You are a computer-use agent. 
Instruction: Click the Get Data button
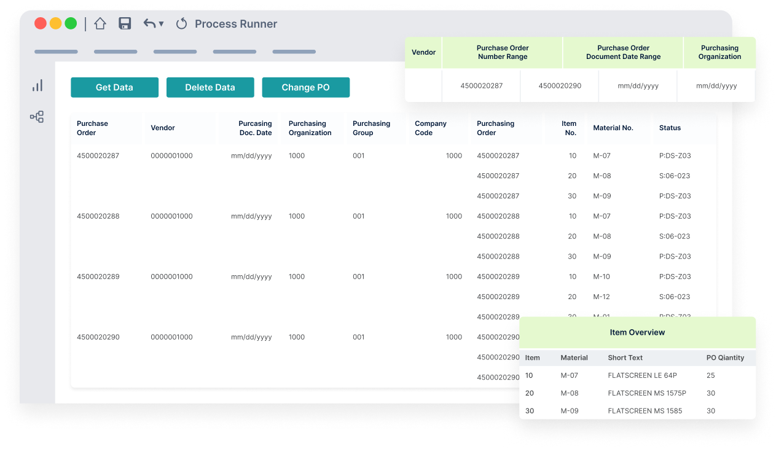pos(114,87)
